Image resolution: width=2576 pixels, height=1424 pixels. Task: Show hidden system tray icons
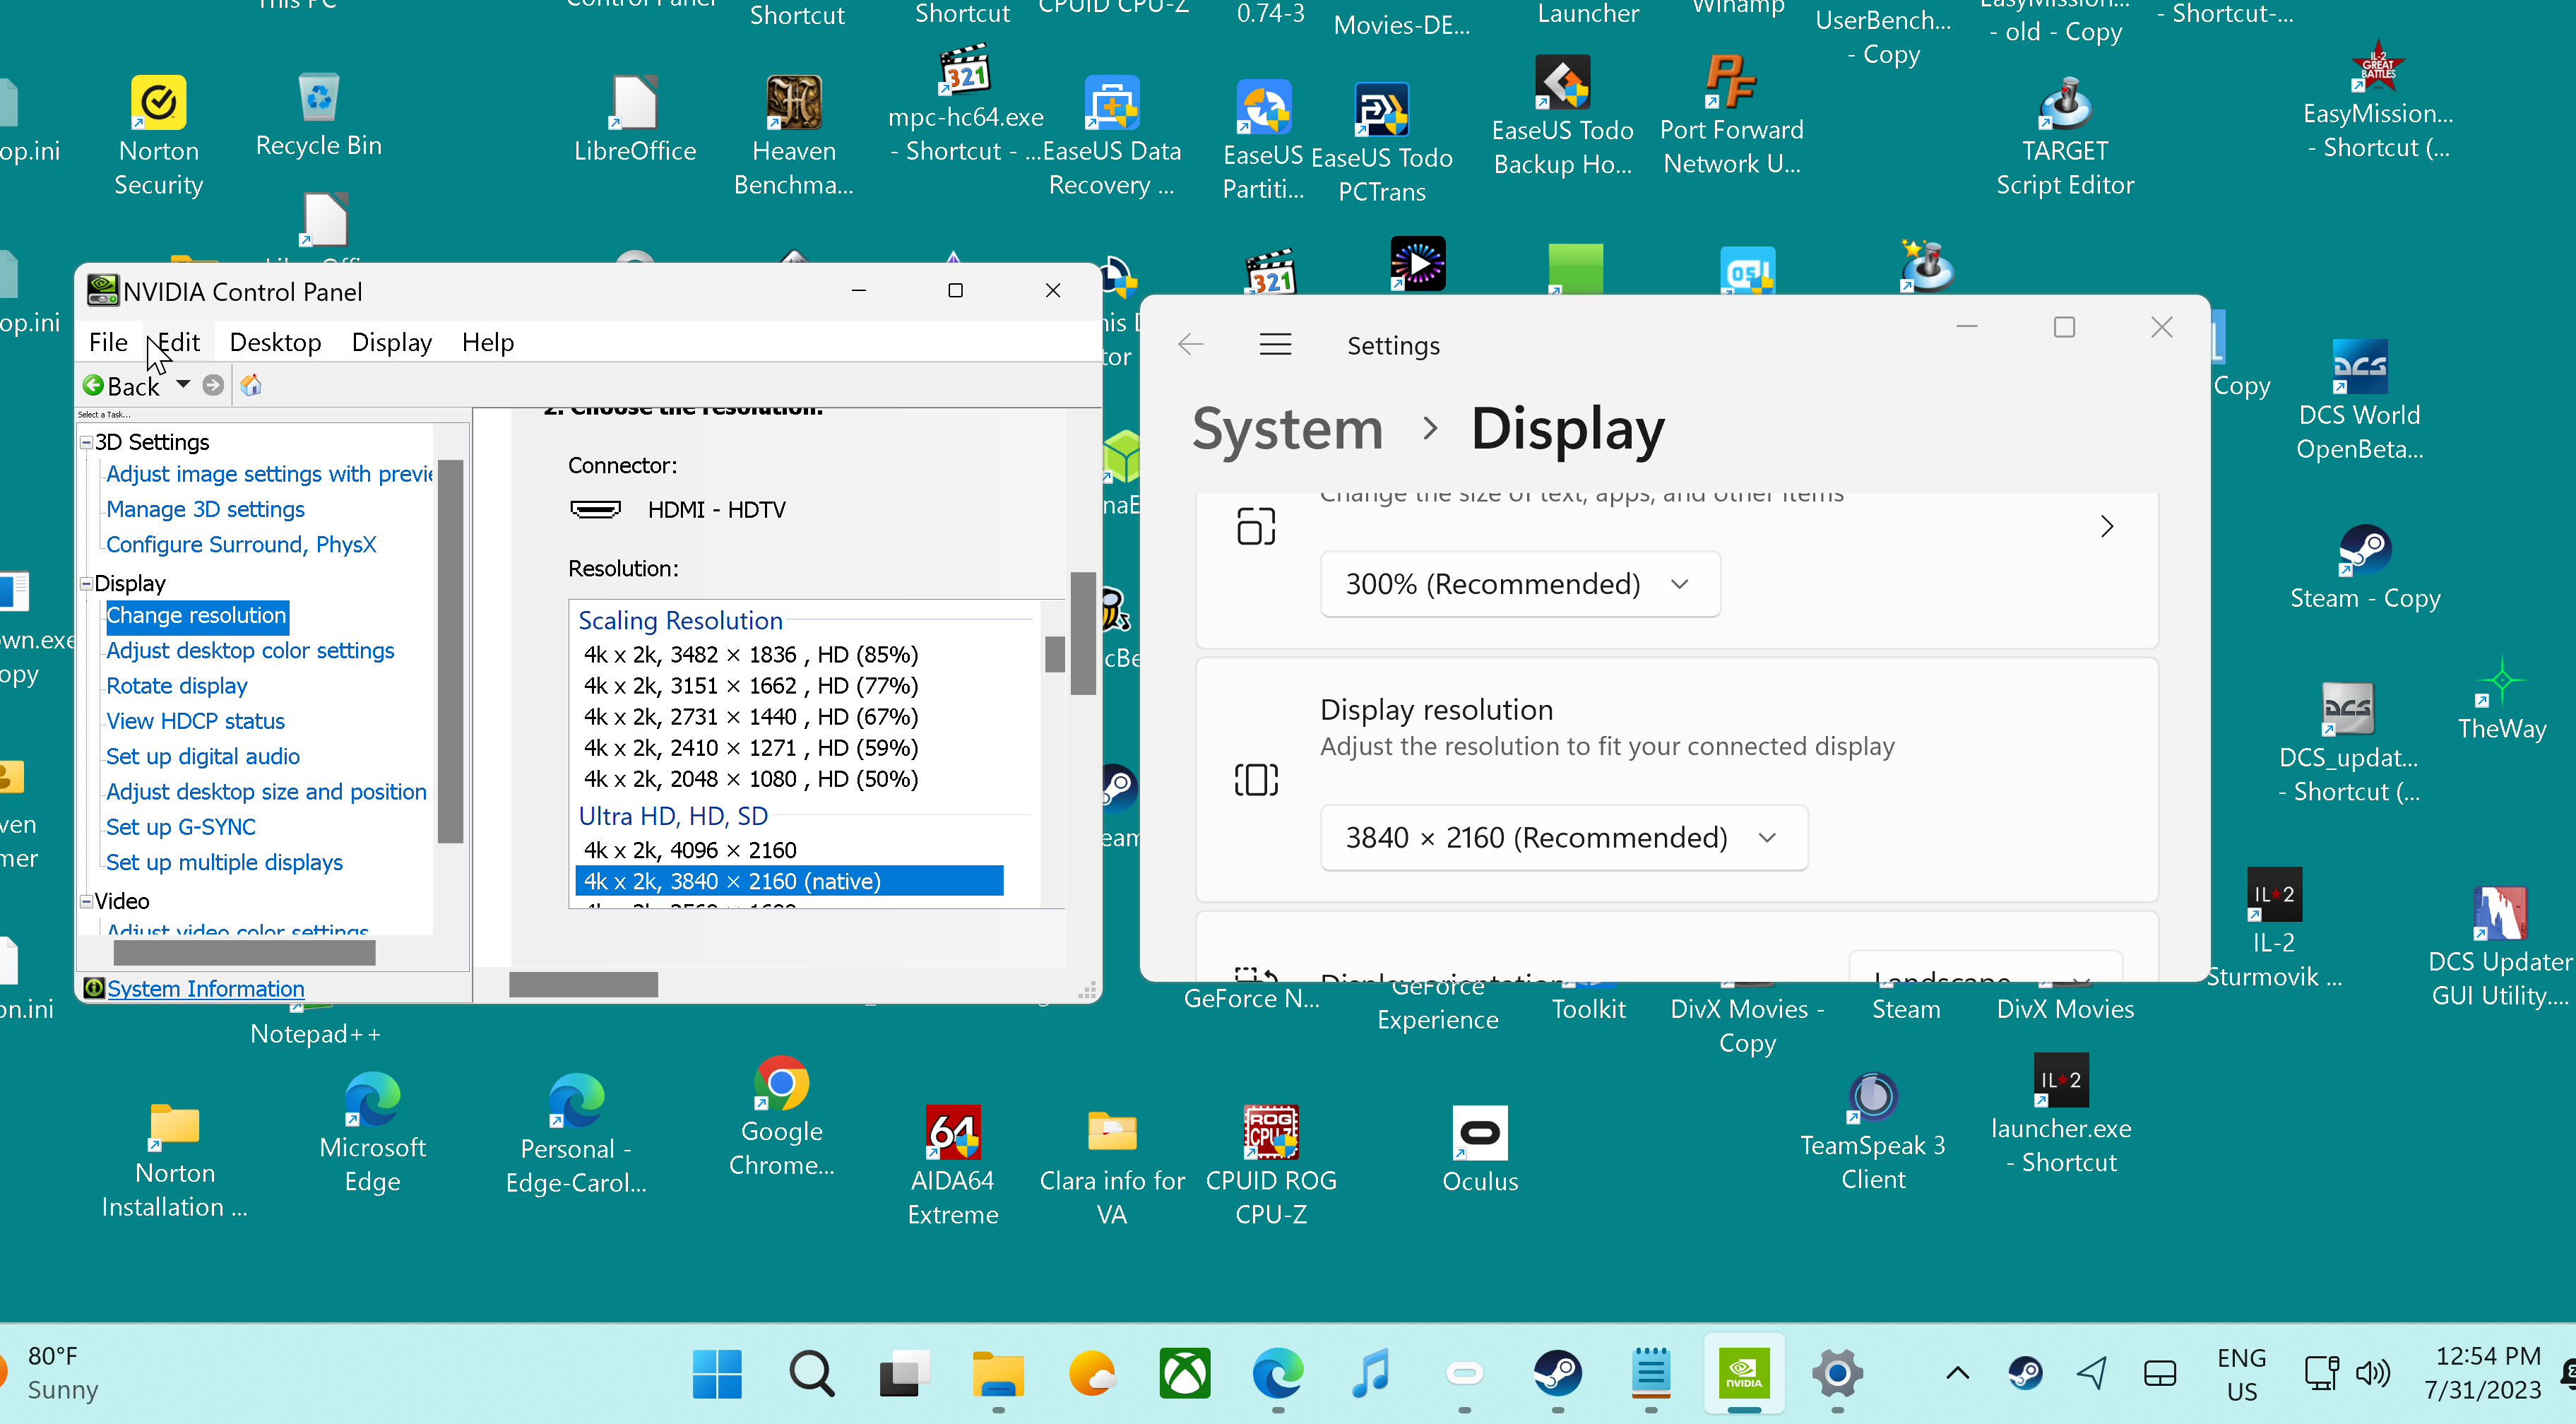click(1957, 1373)
